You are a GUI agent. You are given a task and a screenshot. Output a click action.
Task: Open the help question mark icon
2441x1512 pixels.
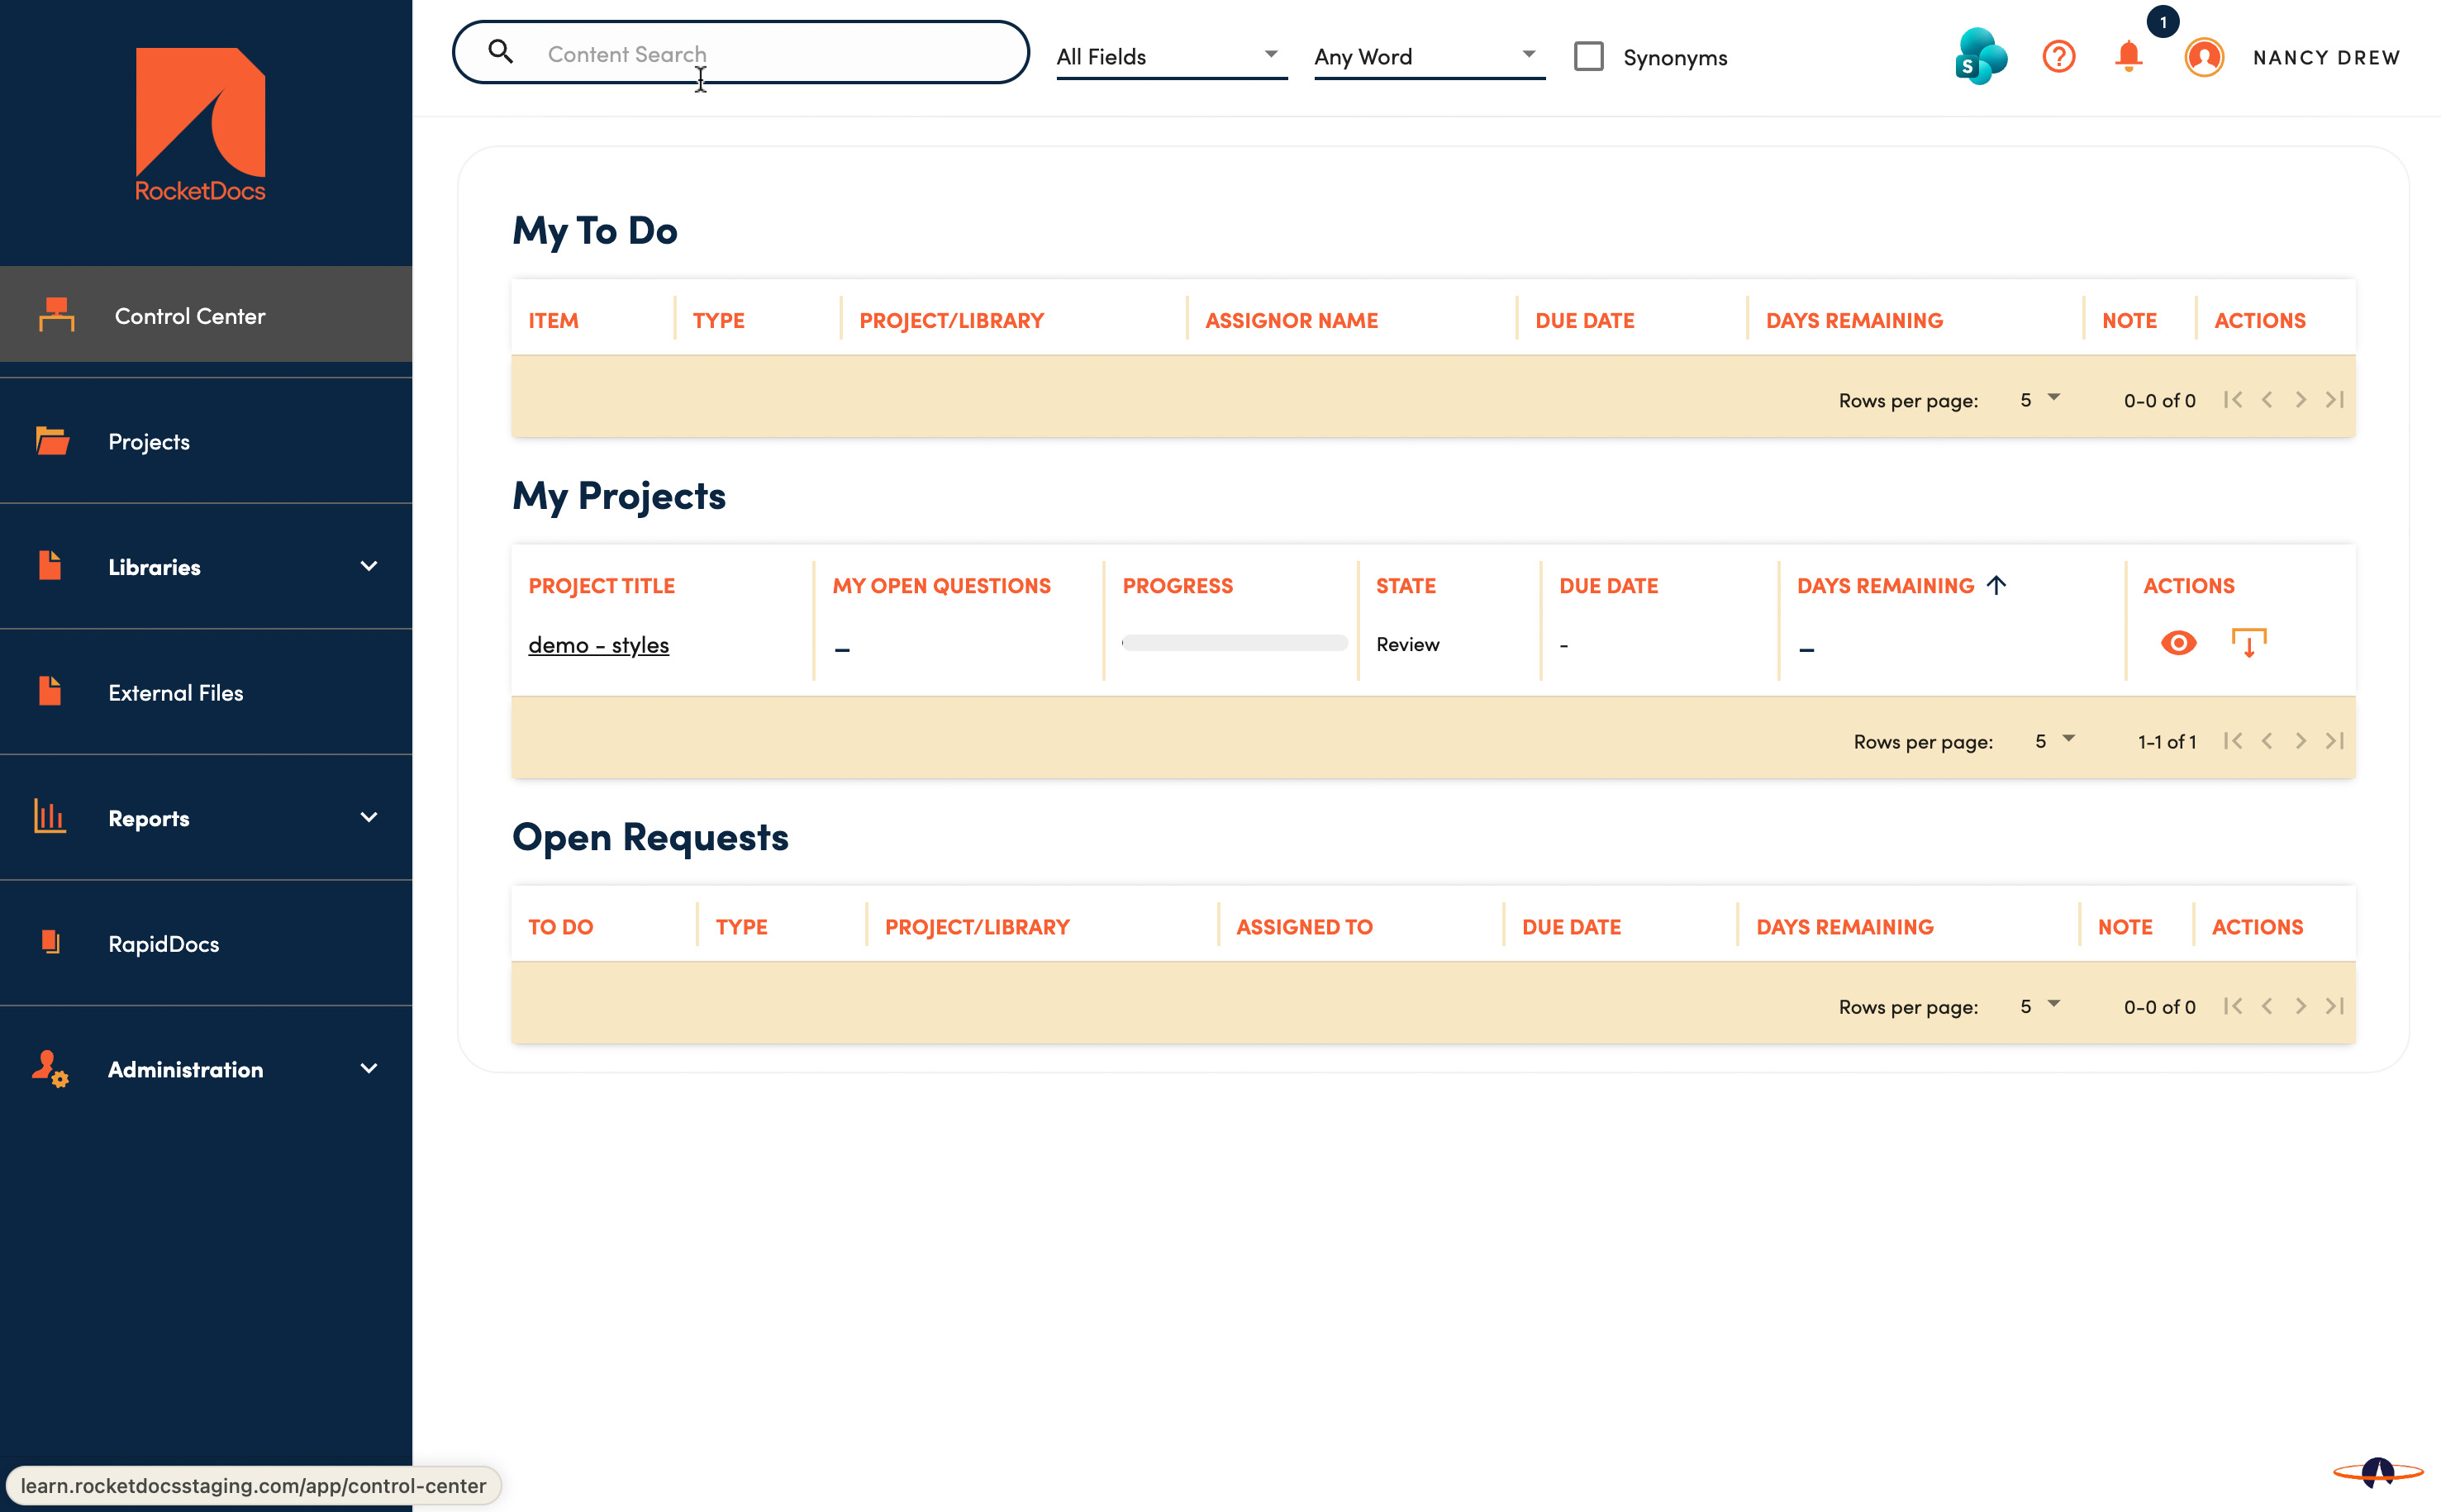[2058, 57]
